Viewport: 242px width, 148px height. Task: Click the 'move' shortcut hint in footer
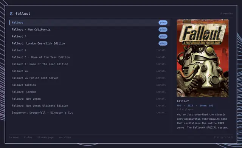tap(14, 137)
